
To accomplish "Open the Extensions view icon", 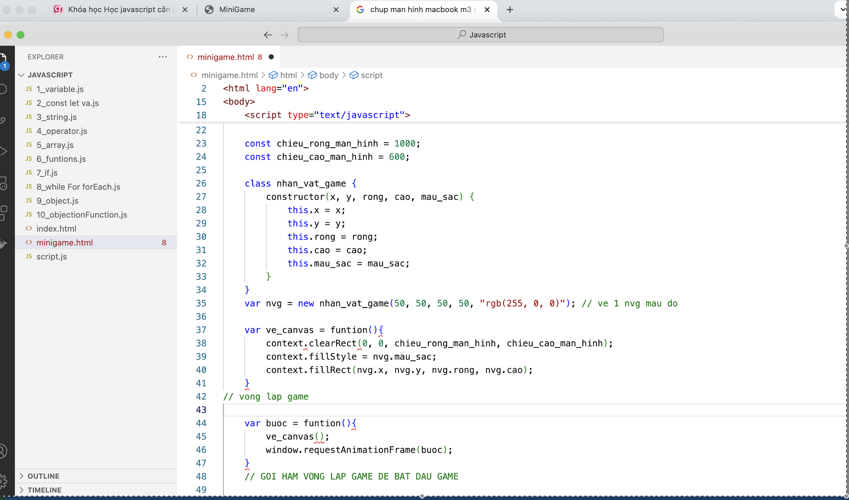I will coord(3,213).
